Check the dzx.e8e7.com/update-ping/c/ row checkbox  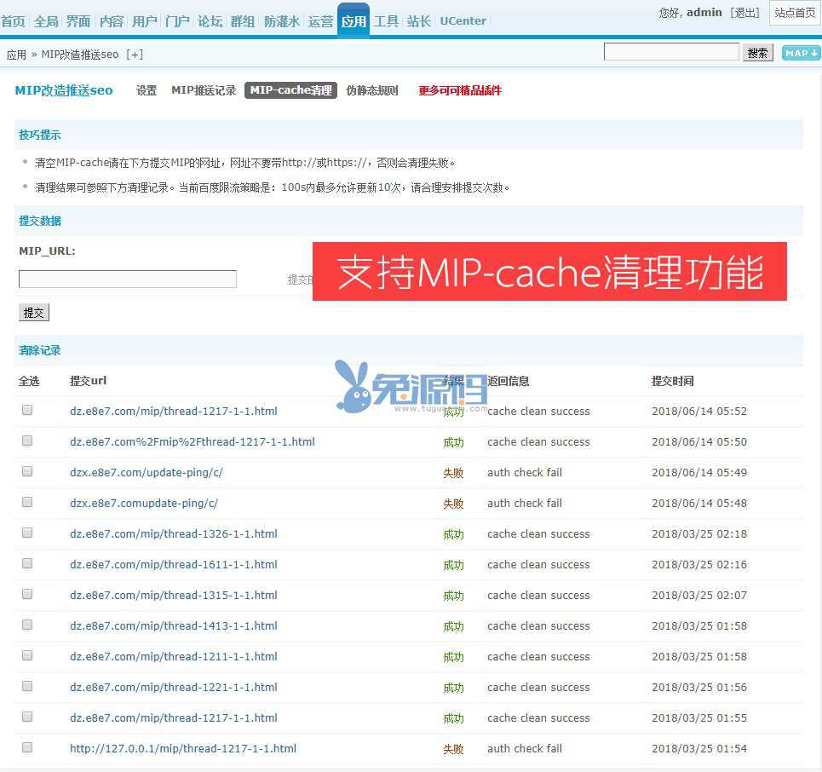click(27, 471)
